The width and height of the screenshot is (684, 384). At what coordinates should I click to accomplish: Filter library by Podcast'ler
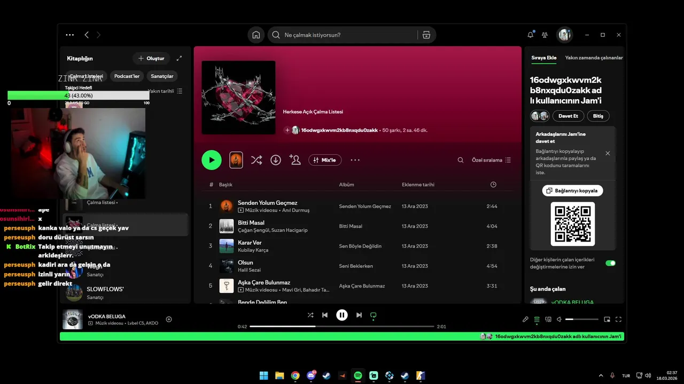point(127,76)
